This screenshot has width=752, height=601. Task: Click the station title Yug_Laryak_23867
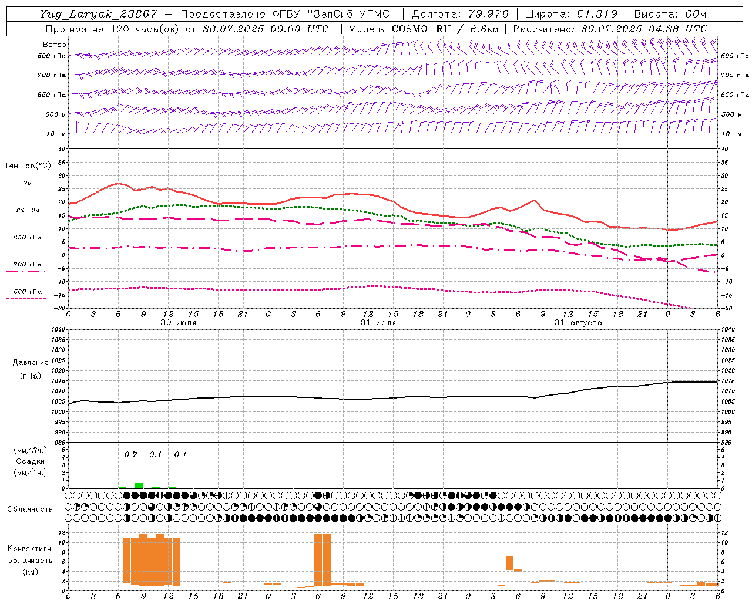point(99,14)
